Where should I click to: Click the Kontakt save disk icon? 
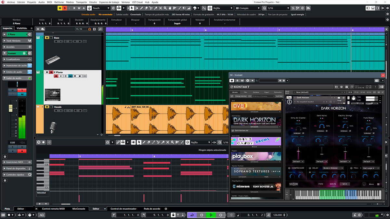pyautogui.click(x=337, y=87)
